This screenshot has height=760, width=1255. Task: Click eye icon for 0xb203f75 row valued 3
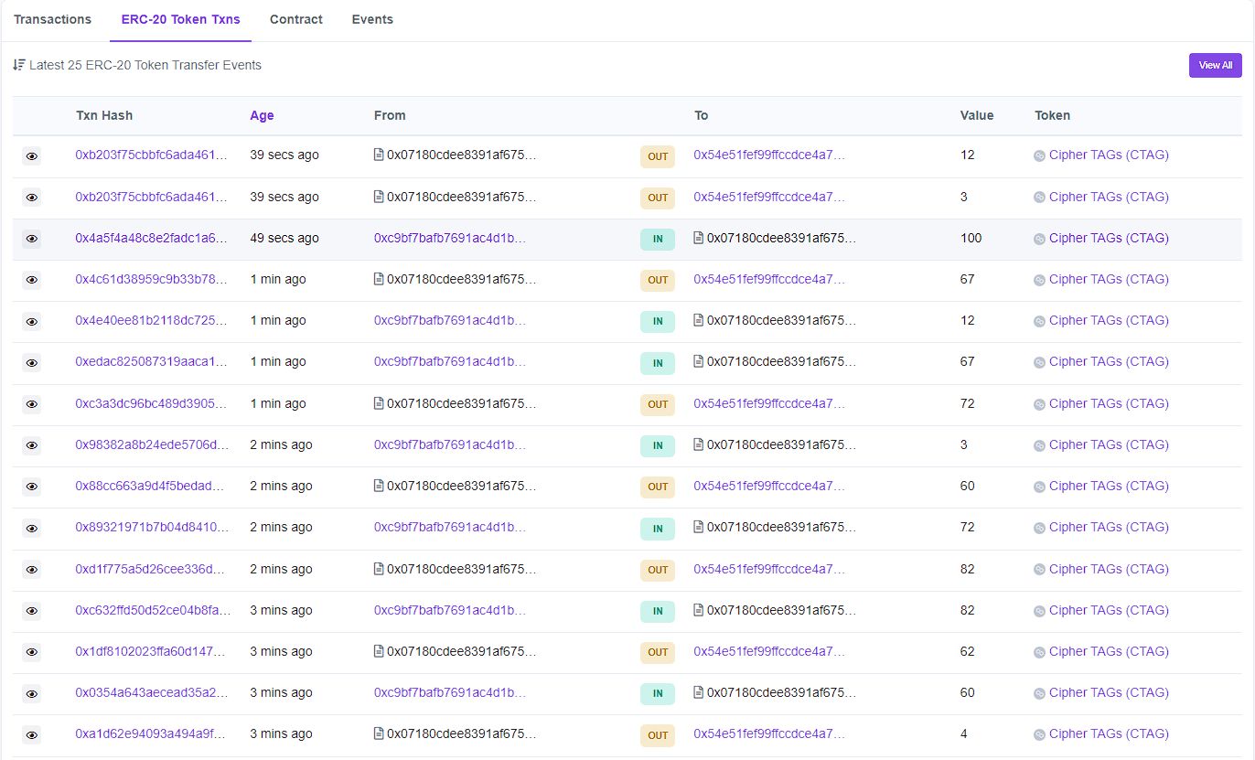pos(32,198)
